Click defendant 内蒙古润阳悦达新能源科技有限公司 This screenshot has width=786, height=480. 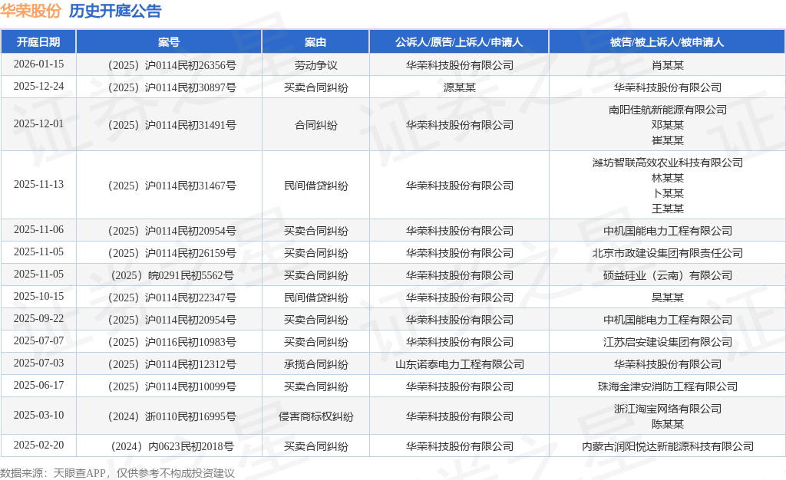pyautogui.click(x=667, y=446)
